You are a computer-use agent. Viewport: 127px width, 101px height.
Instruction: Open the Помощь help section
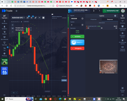(4, 55)
